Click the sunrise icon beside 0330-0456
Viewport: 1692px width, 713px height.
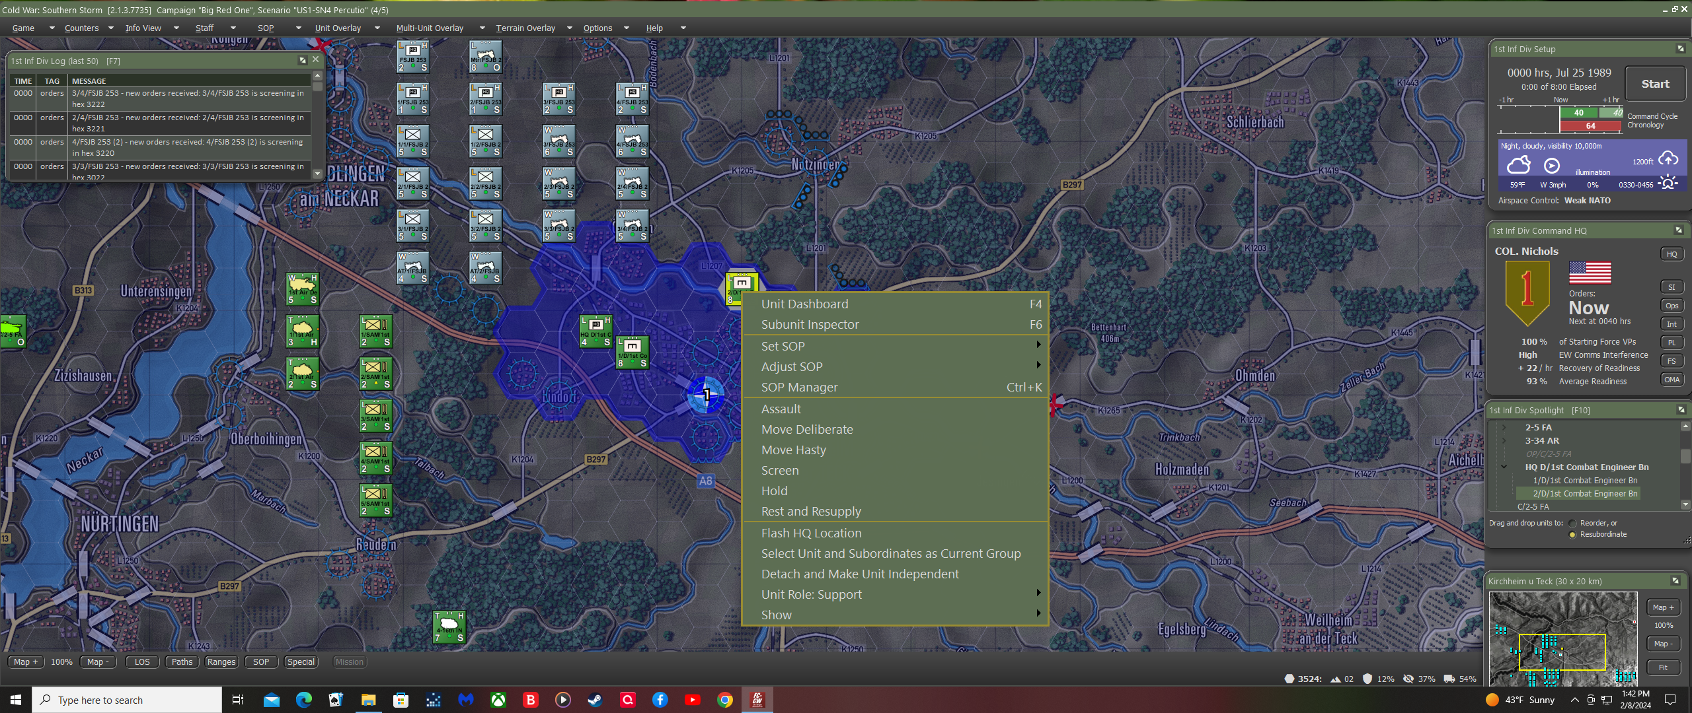[1668, 182]
